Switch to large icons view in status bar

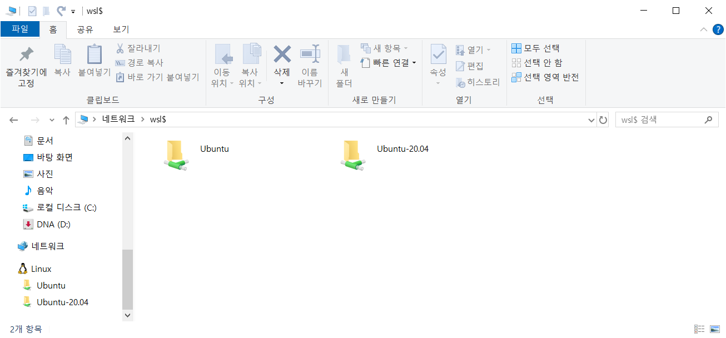coord(714,329)
